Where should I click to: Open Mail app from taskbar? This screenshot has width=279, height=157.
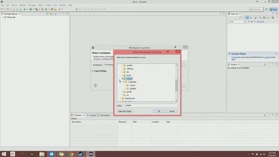51,154
